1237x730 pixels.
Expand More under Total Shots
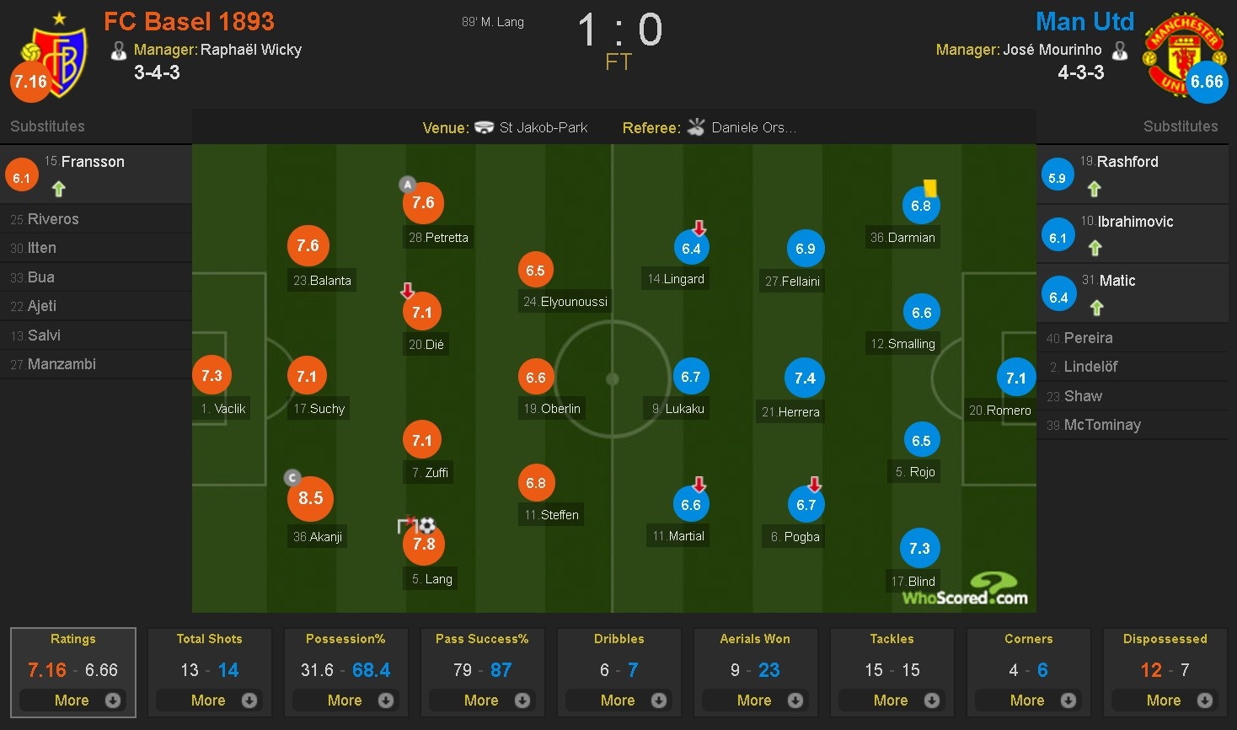209,700
